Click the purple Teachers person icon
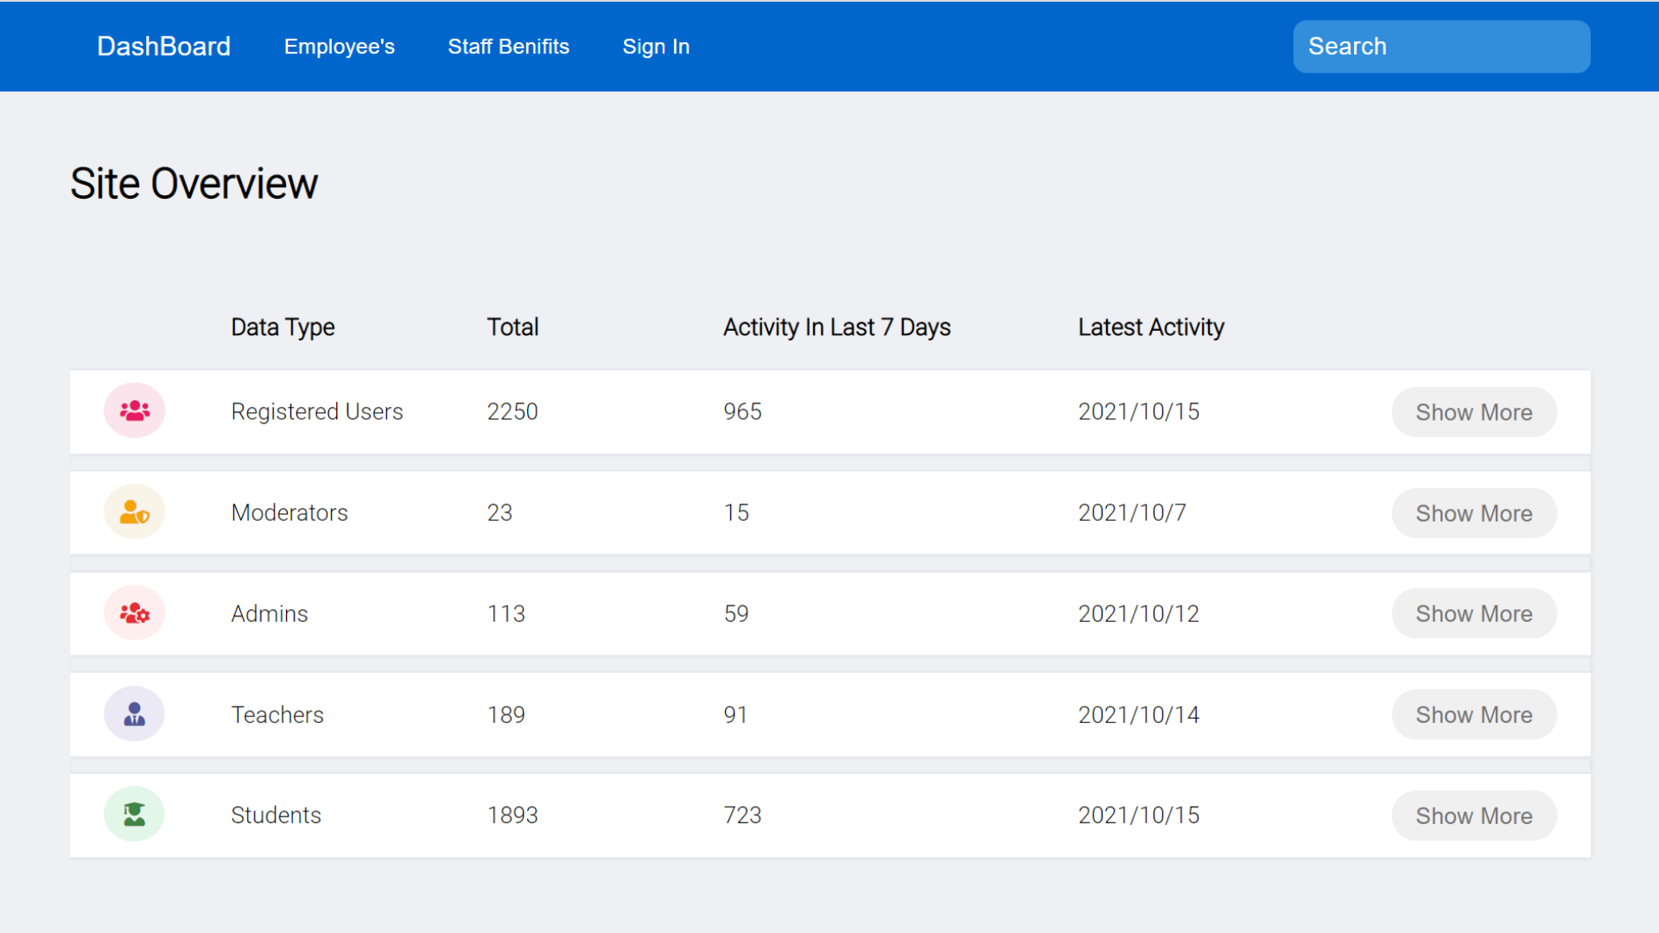Image resolution: width=1659 pixels, height=933 pixels. [134, 714]
